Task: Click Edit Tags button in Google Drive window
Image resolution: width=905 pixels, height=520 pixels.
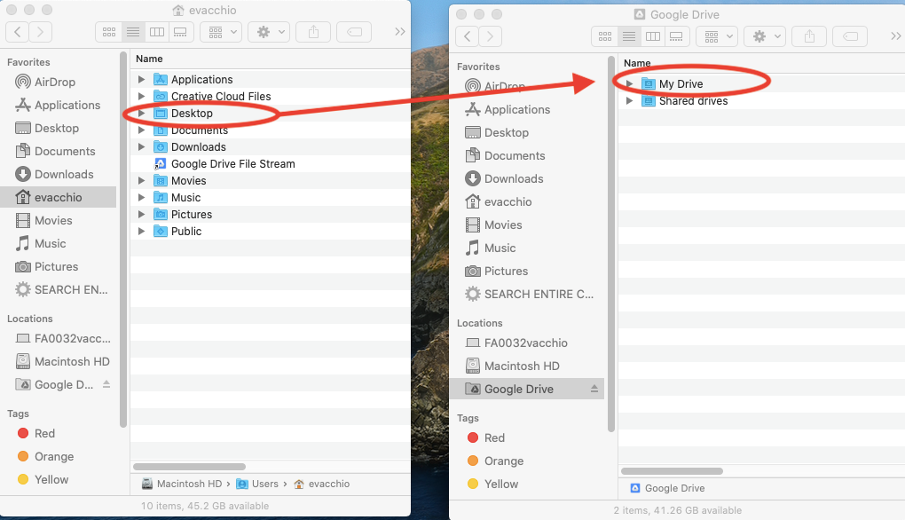Action: (x=850, y=36)
